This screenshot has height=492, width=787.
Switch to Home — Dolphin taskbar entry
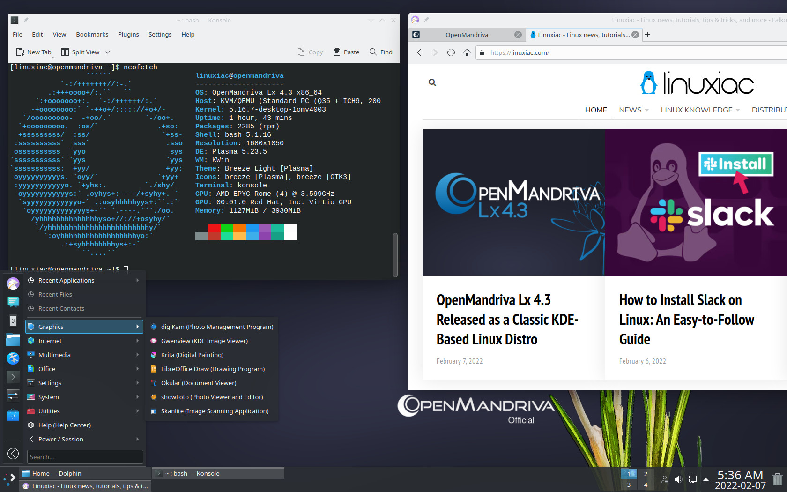click(x=85, y=473)
